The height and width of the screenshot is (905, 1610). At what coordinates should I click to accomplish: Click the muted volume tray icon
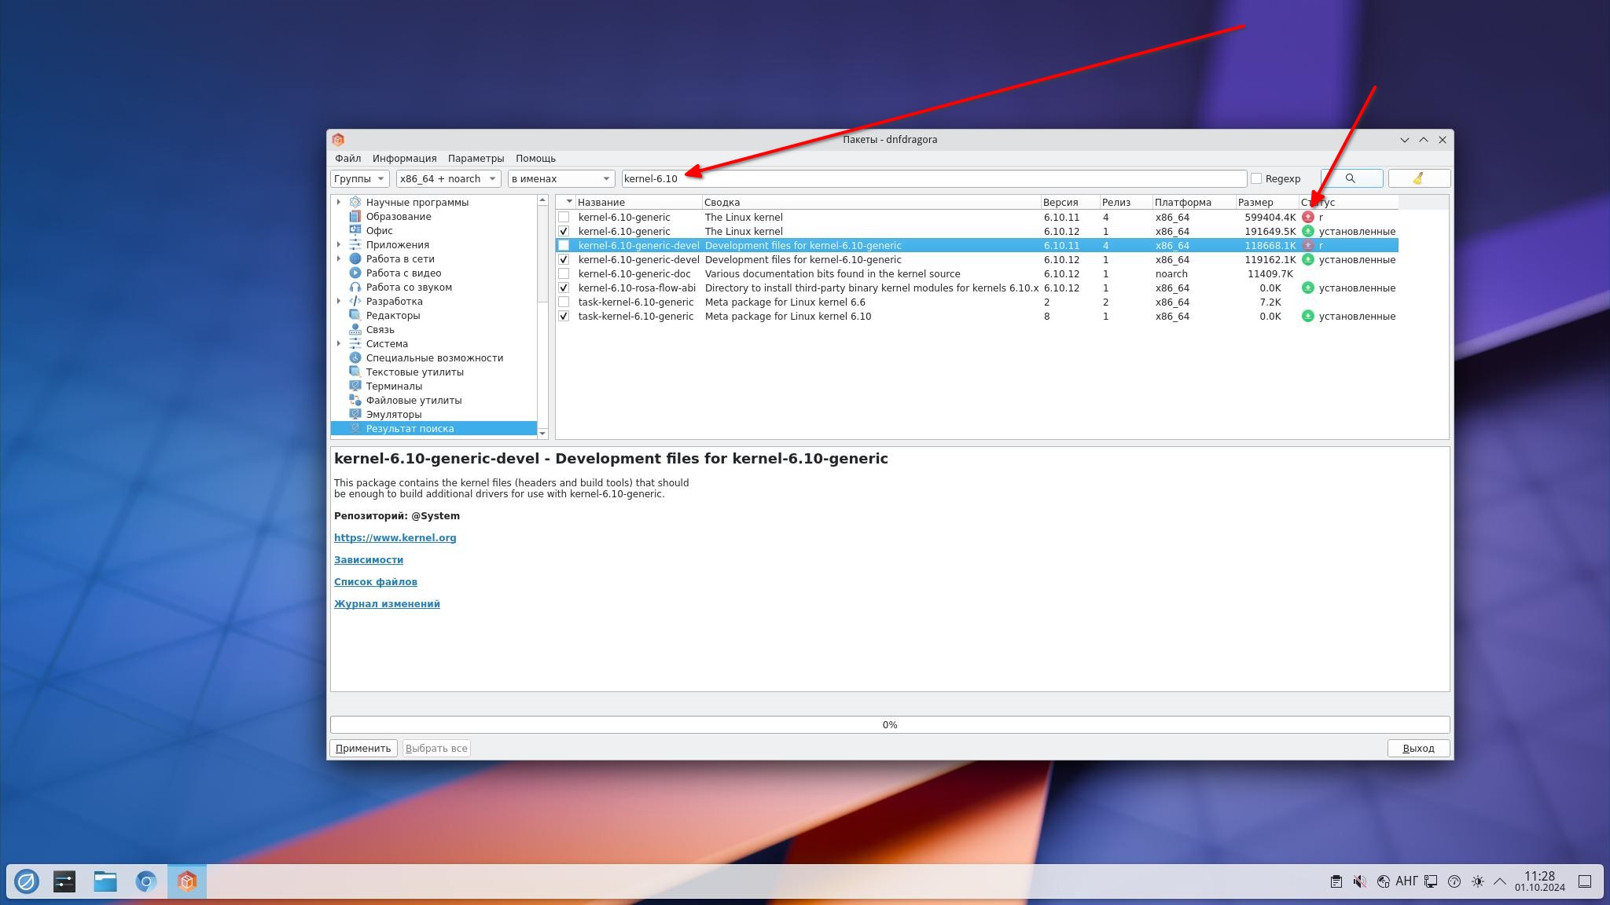(x=1359, y=881)
